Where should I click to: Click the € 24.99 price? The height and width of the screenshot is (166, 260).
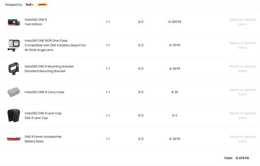tap(175, 69)
